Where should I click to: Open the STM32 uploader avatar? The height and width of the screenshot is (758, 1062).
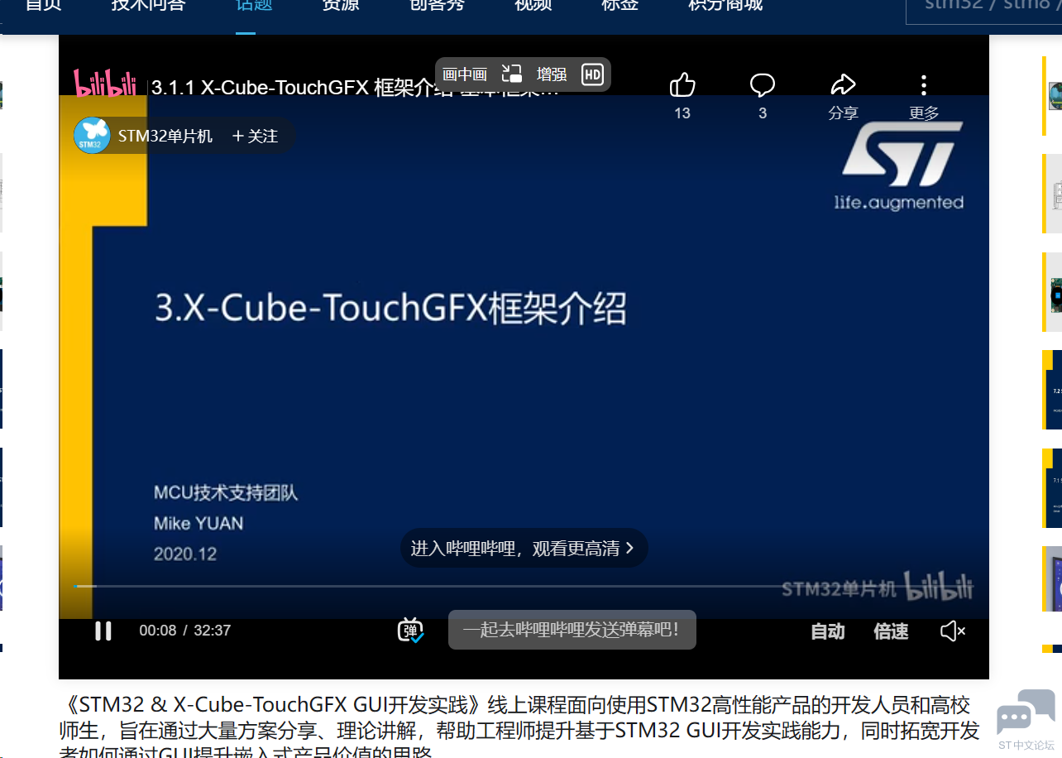[92, 136]
